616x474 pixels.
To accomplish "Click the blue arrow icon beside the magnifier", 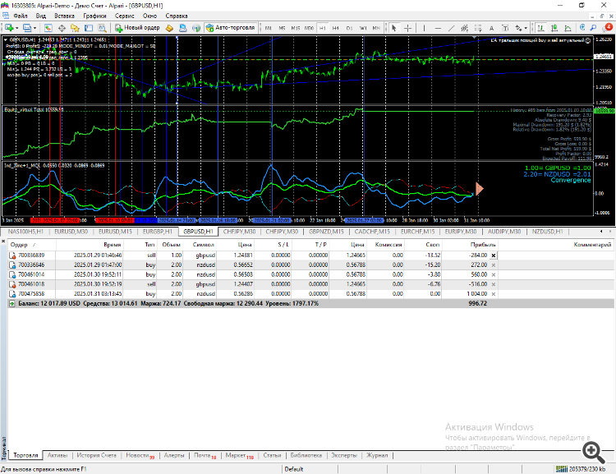I will pyautogui.click(x=582, y=27).
